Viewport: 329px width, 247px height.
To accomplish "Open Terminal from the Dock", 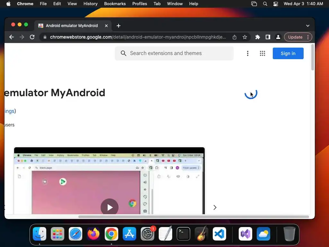I will pos(183,234).
